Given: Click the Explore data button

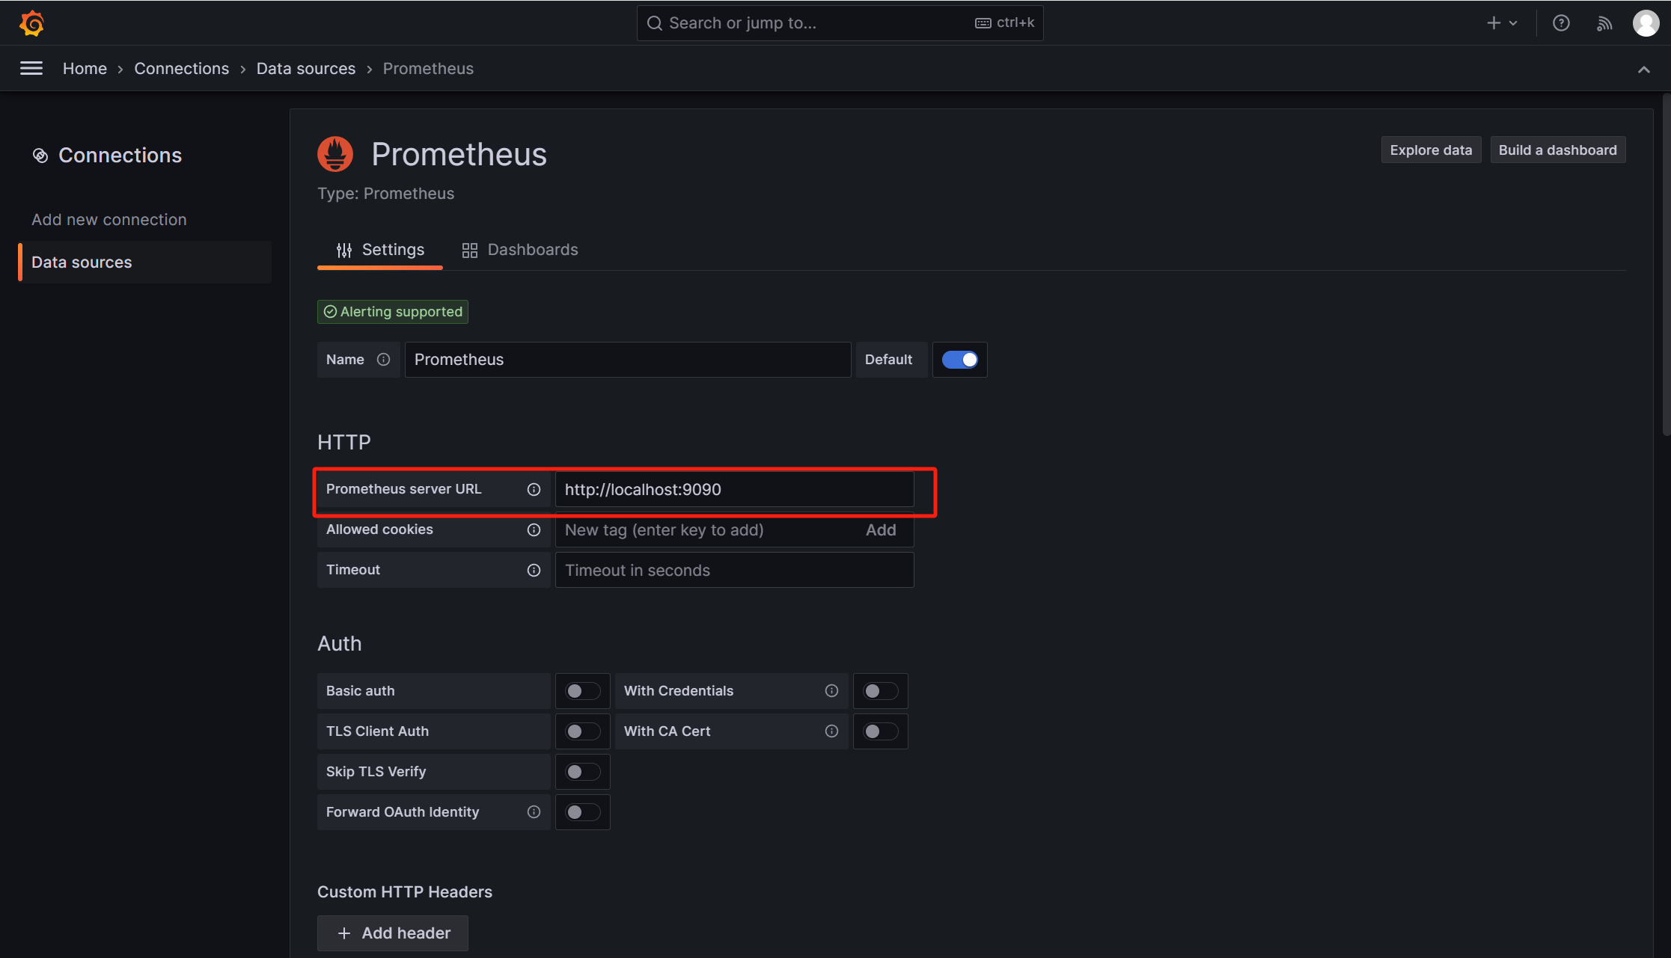Looking at the screenshot, I should click(x=1431, y=150).
